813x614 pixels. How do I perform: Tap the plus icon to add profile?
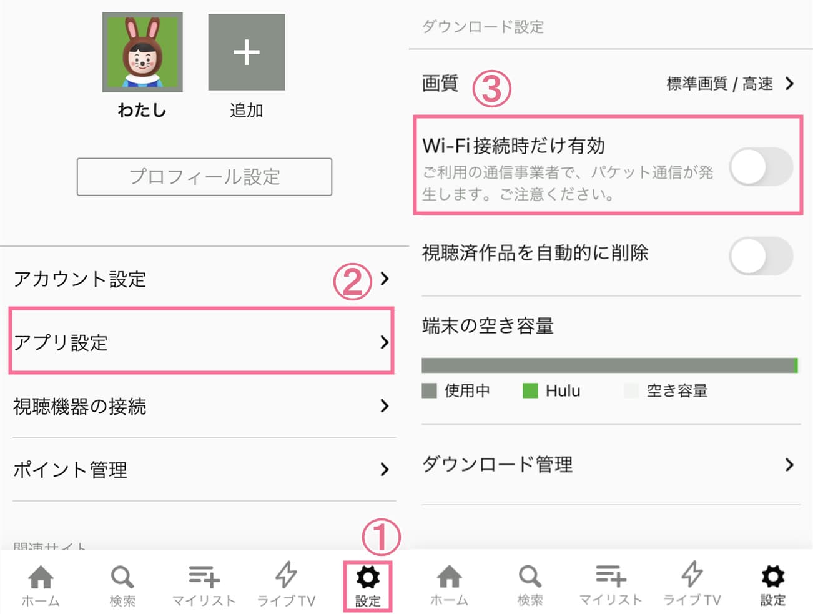pyautogui.click(x=247, y=52)
